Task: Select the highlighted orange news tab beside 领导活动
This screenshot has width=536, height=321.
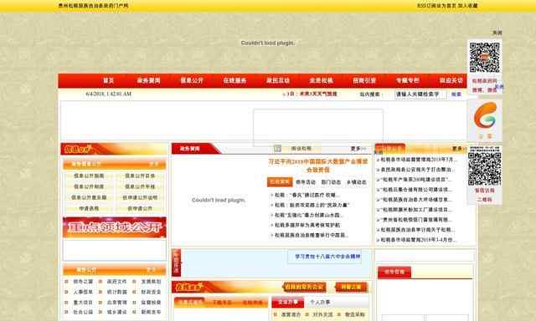Action: pos(280,182)
